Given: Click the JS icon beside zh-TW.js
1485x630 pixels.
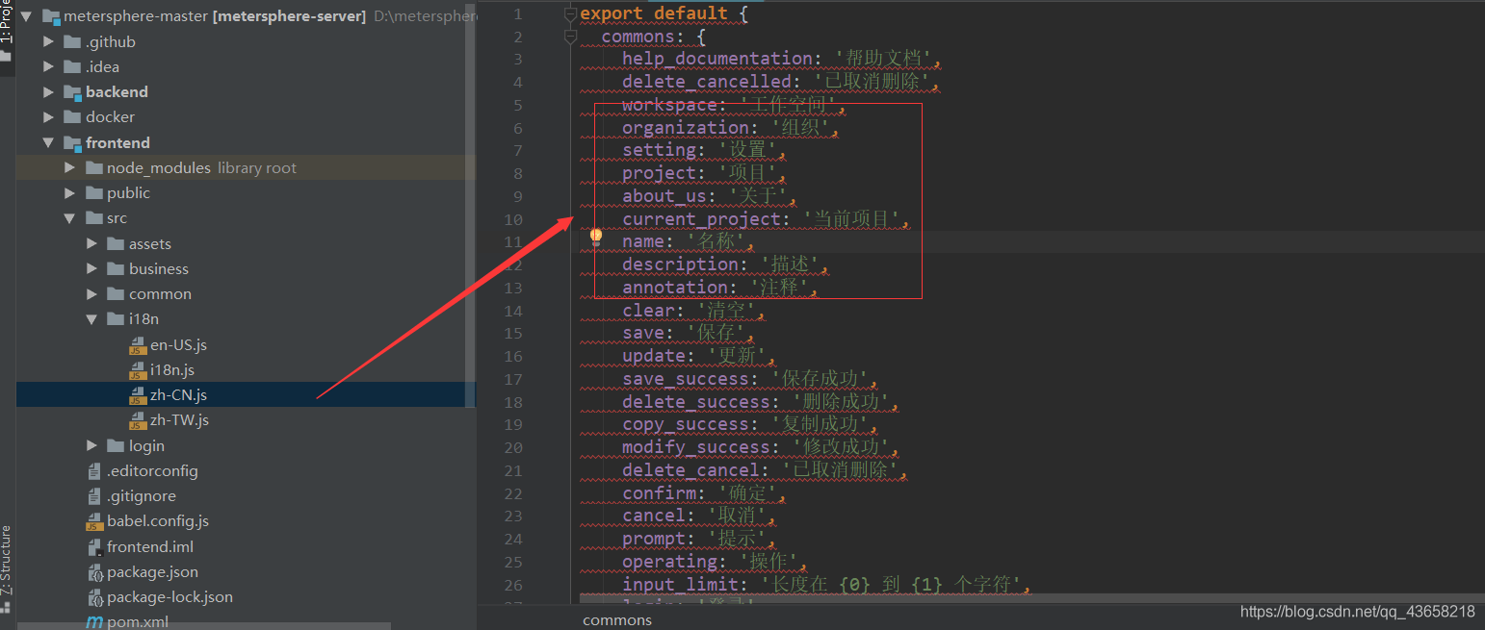Looking at the screenshot, I should (x=140, y=419).
